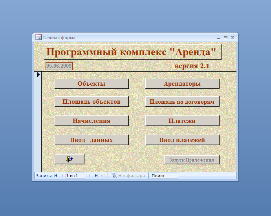271x216 pixels.
Task: Click the exit door icon button
Action: point(70,159)
